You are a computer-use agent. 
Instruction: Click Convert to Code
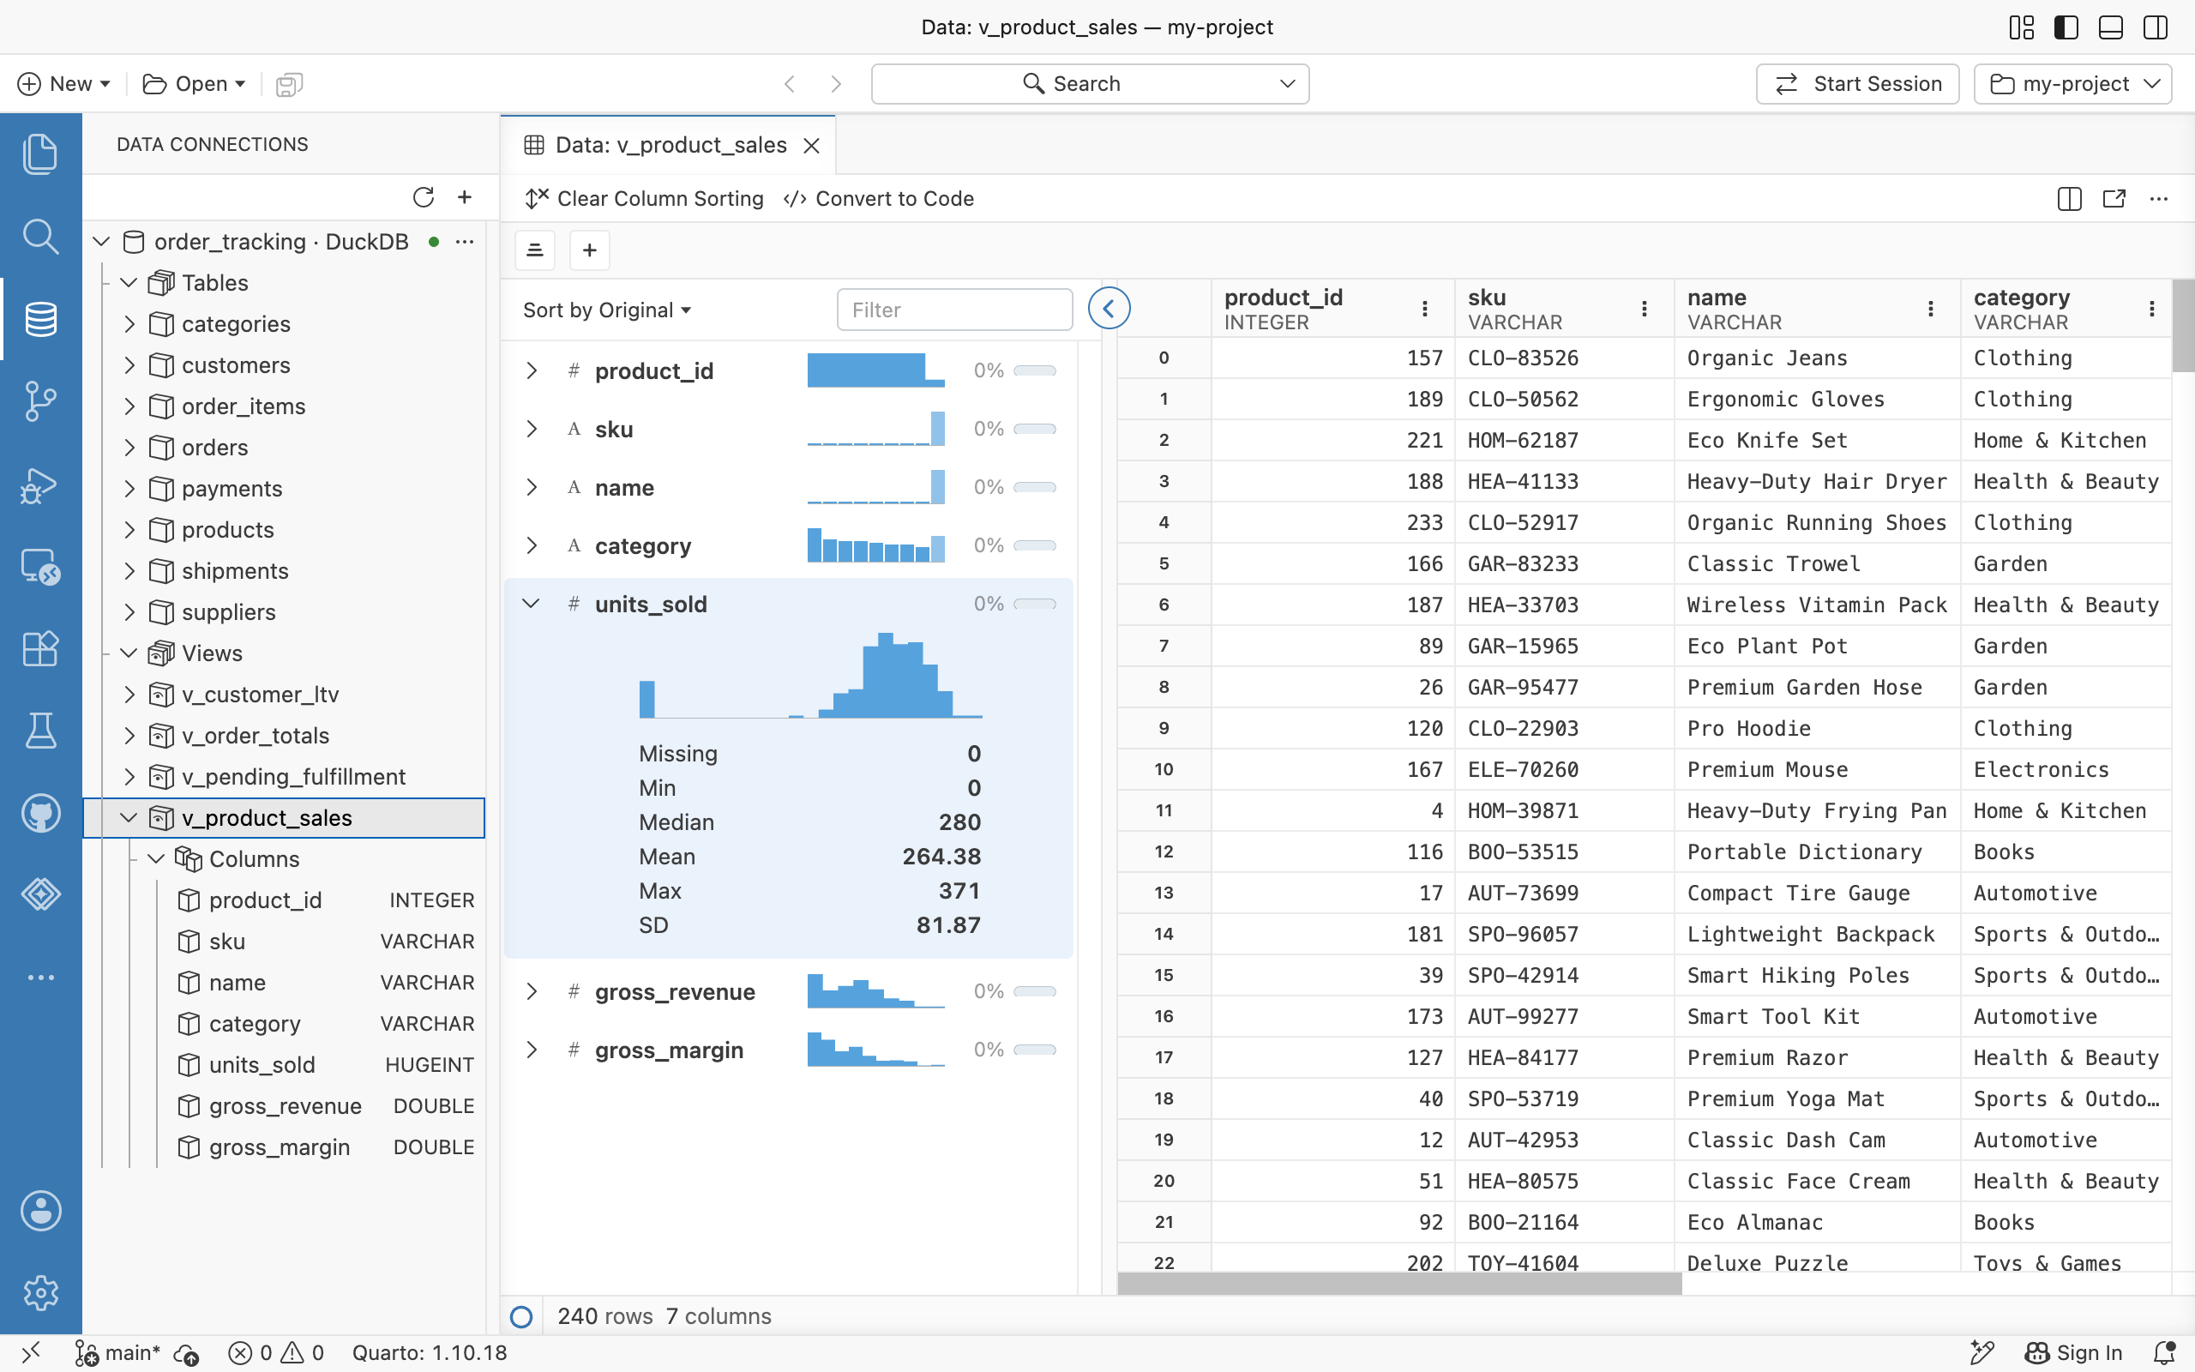click(878, 199)
